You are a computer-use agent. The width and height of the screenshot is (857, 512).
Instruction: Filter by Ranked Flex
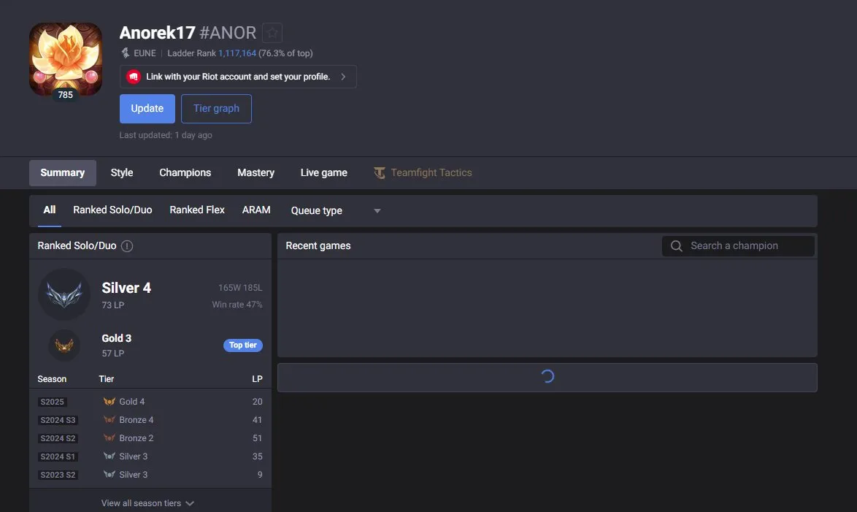pos(197,210)
